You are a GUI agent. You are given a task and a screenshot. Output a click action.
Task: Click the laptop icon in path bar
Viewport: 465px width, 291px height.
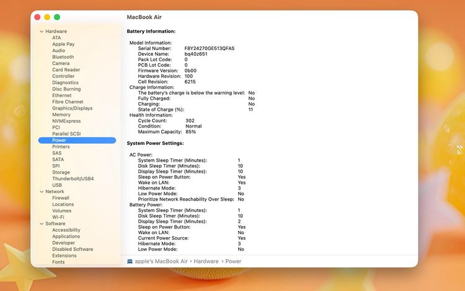pos(130,261)
